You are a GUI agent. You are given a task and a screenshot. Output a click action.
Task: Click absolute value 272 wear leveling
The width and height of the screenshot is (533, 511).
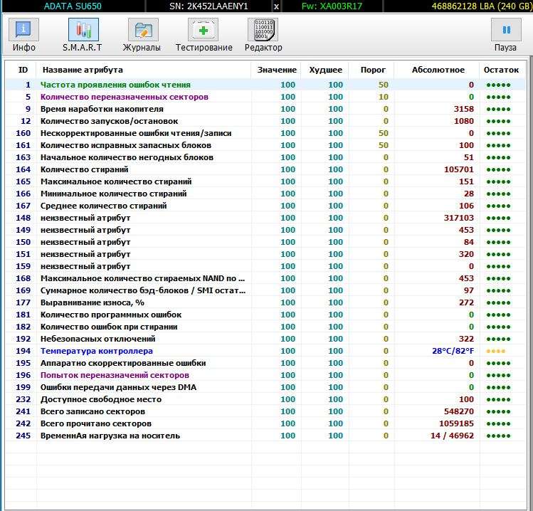[x=466, y=302]
